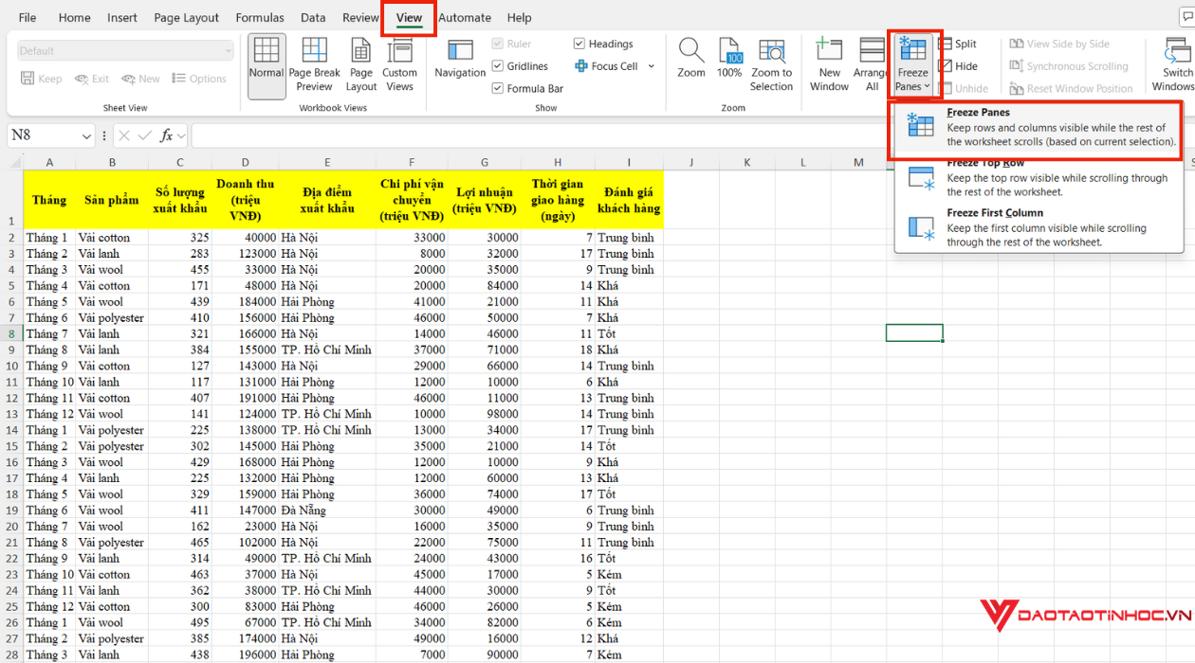Toggle the Gridlines checkbox
1195x663 pixels.
click(x=498, y=66)
